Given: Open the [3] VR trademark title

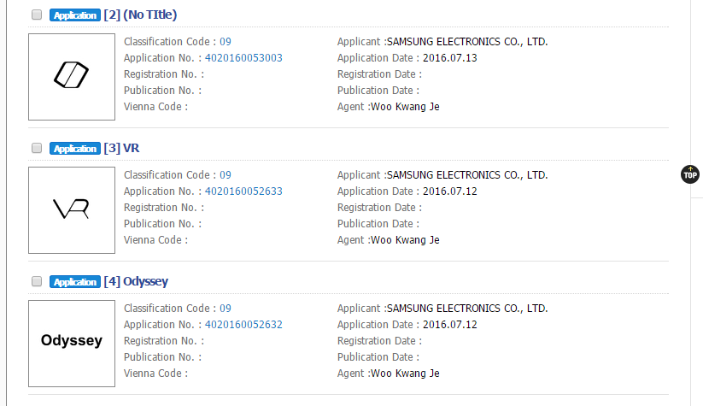Looking at the screenshot, I should tap(121, 148).
